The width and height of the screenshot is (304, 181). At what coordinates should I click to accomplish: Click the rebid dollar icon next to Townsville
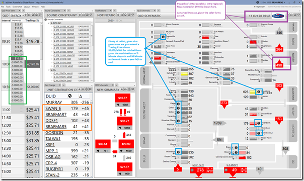[163, 37]
